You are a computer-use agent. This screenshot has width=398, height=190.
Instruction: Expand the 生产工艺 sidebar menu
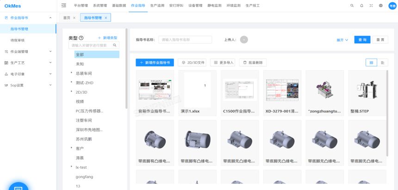coord(50,63)
